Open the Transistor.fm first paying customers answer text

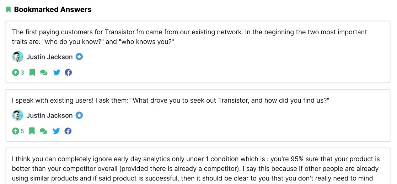189,37
